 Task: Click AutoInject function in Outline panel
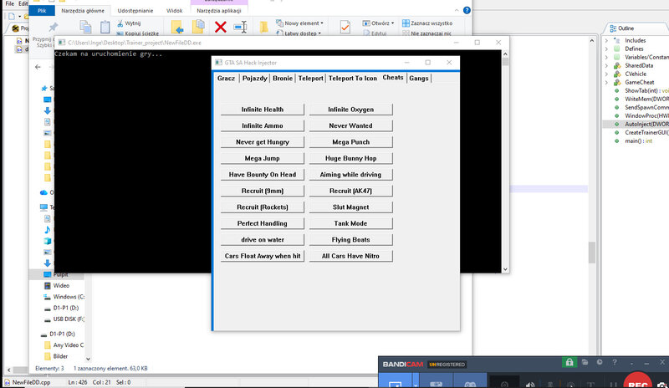[x=641, y=125]
